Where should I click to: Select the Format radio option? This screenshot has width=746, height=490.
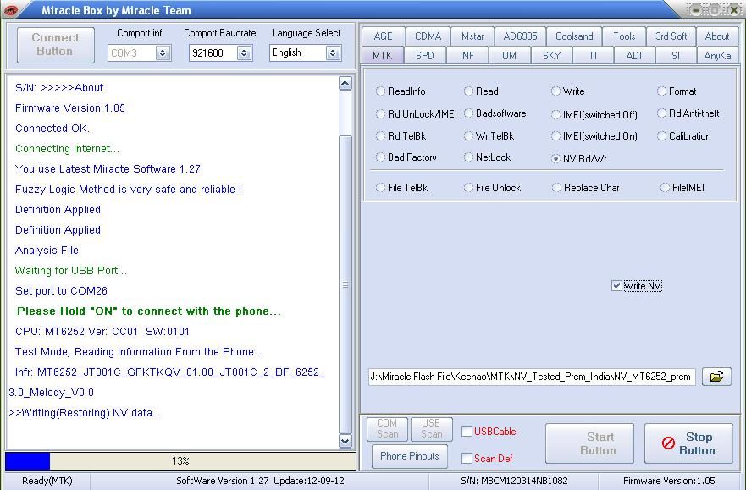tap(661, 91)
